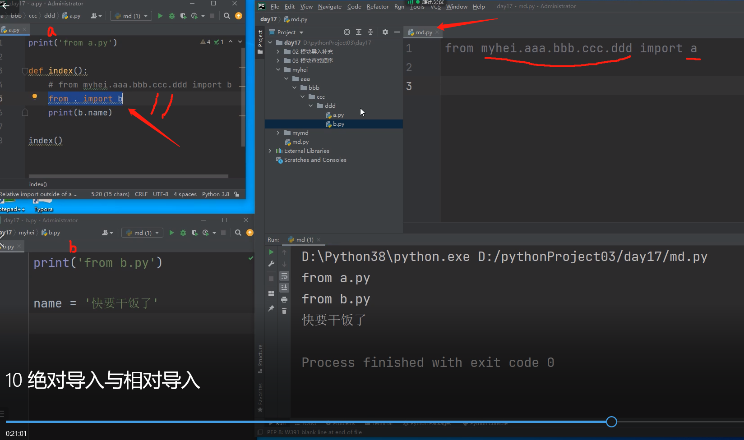Open the Refactor menu

coord(378,7)
